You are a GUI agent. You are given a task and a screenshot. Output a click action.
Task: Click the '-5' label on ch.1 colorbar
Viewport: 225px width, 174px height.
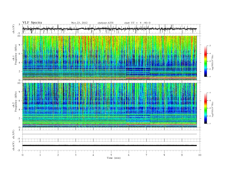pyautogui.click(x=209, y=61)
